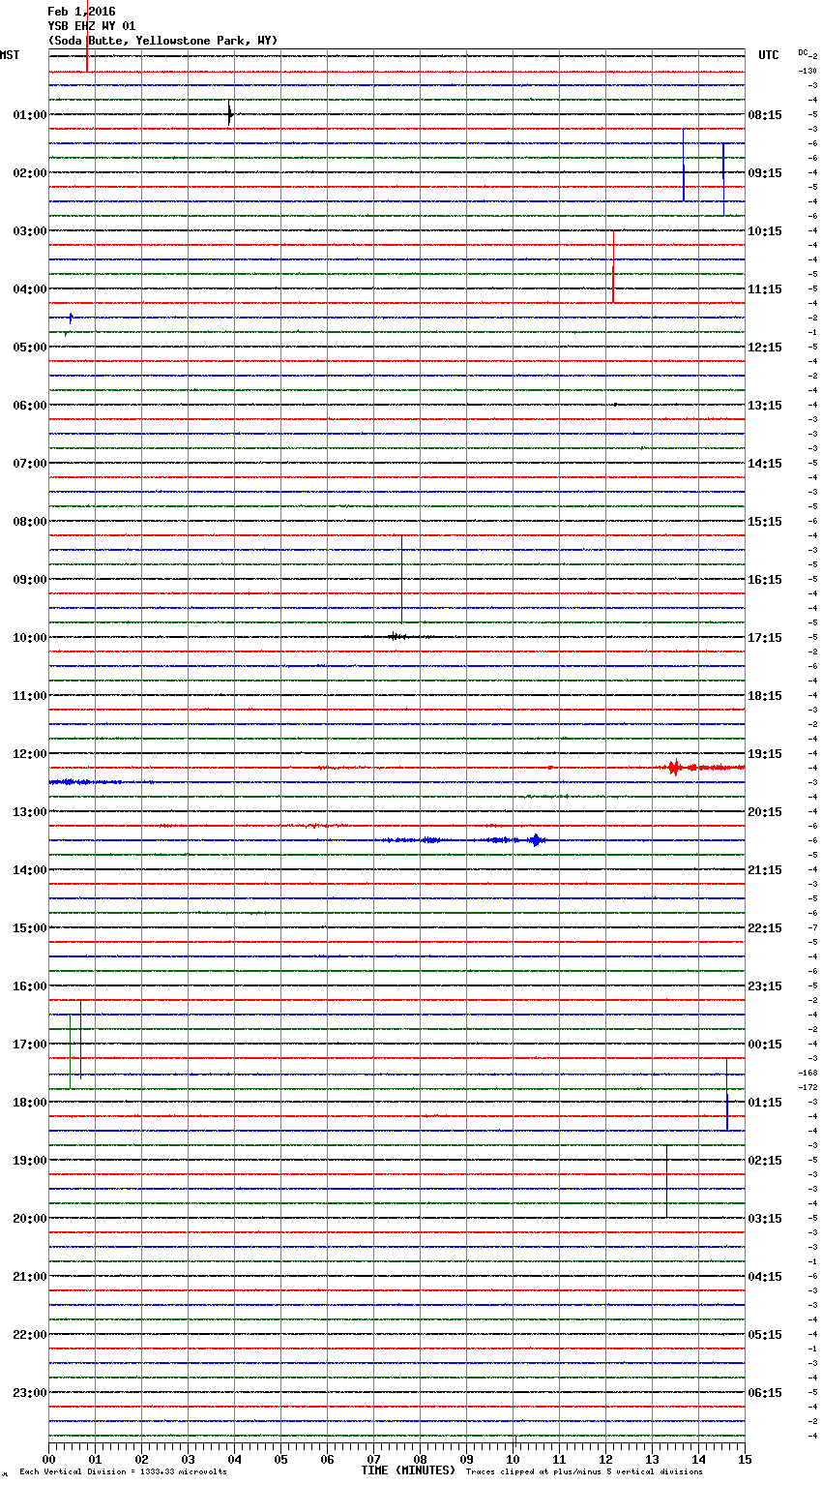
Task: Click the blue seismic burst below 13:00 MST
Action: click(x=536, y=840)
